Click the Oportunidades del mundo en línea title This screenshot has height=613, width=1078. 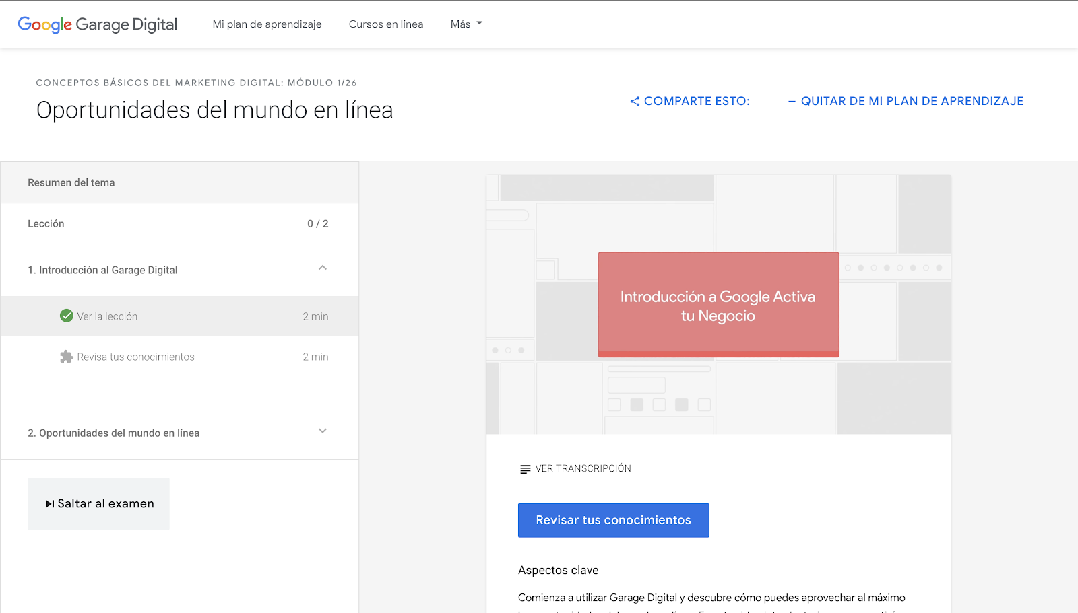215,110
